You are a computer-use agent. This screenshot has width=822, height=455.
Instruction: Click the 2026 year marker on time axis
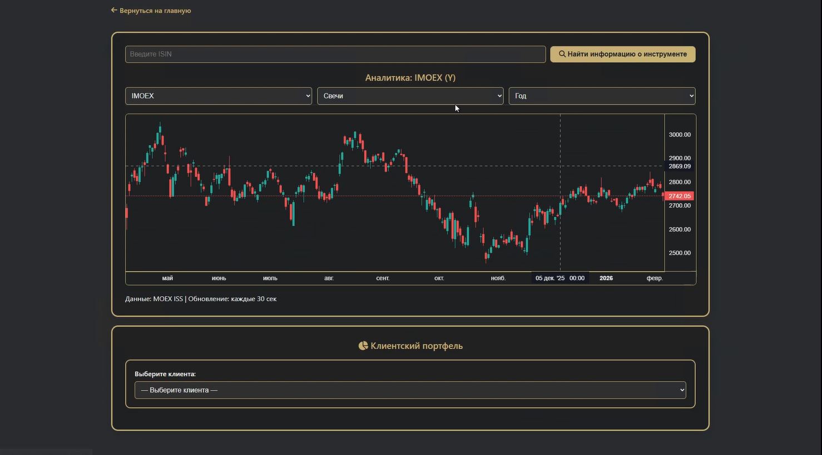tap(606, 278)
